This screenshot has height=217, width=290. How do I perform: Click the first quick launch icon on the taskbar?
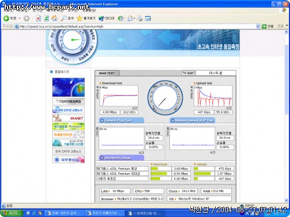(x=28, y=213)
